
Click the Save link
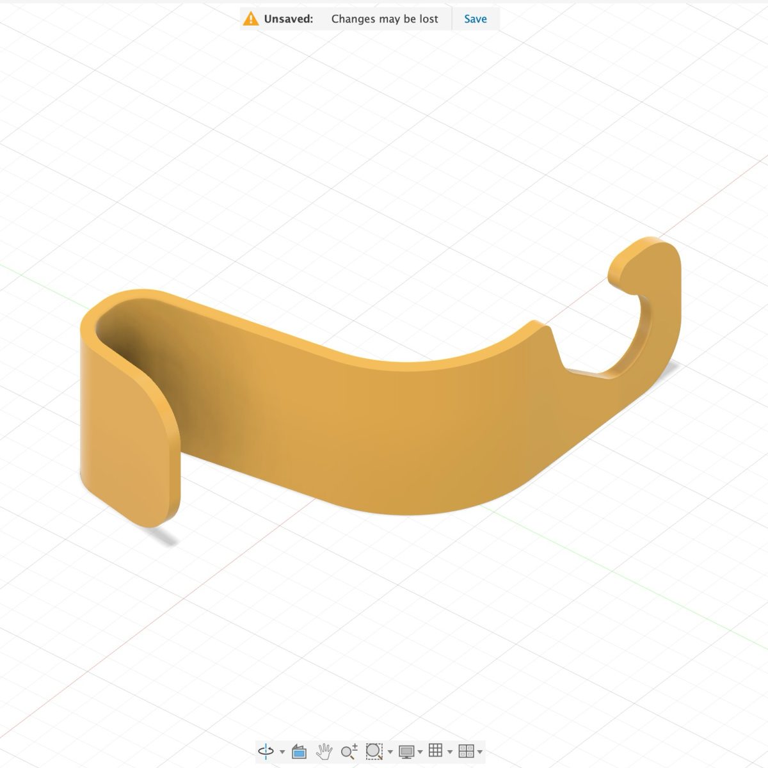[475, 19]
